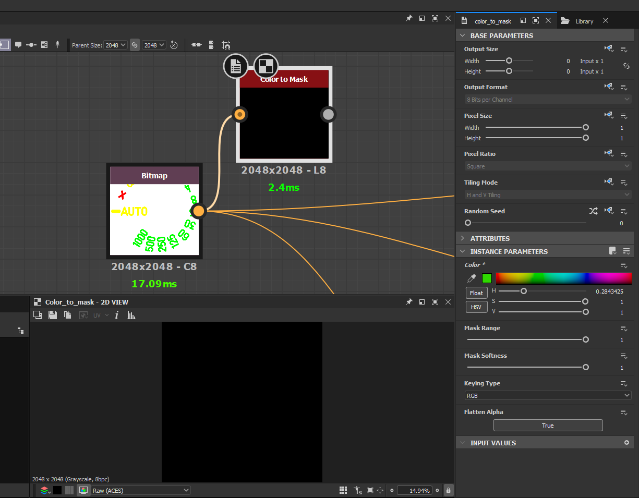Screen dimensions: 639x498
Task: Show image information via the i icon
Action: click(116, 314)
